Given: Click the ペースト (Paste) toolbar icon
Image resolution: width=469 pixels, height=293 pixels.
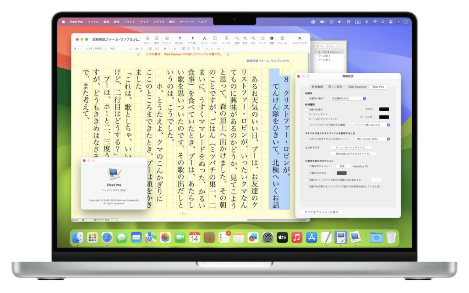Looking at the screenshot, I should point(226,38).
